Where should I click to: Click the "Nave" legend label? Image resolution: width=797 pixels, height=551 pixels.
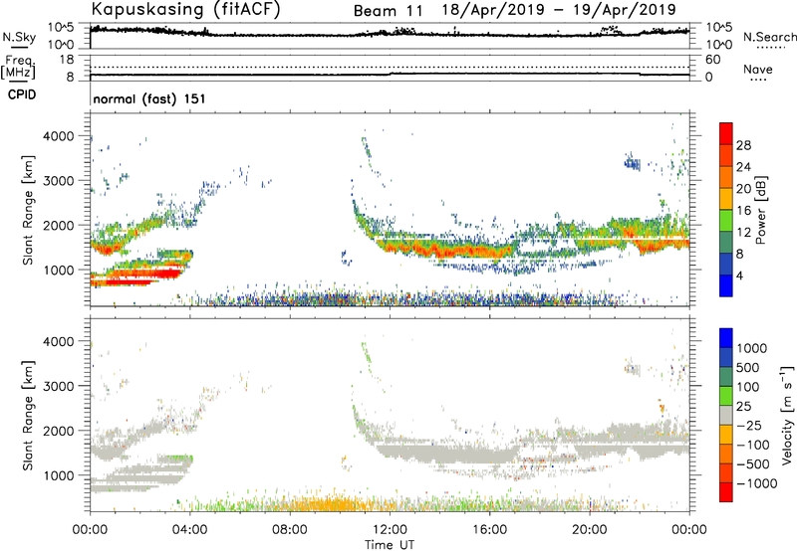758,70
